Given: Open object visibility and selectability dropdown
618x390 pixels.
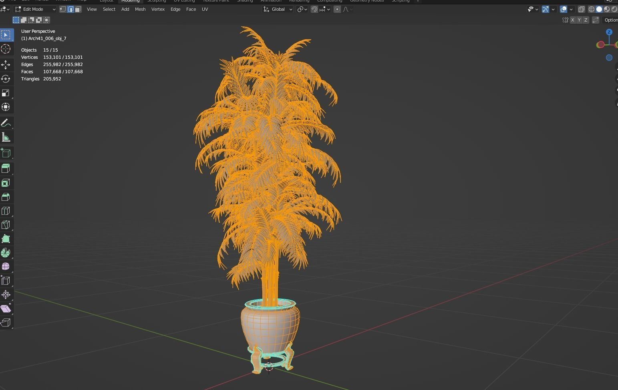Looking at the screenshot, I should 533,9.
